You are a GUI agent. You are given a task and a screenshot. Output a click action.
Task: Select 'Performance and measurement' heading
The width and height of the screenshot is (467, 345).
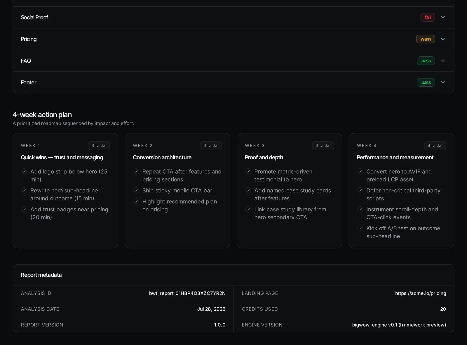(395, 158)
